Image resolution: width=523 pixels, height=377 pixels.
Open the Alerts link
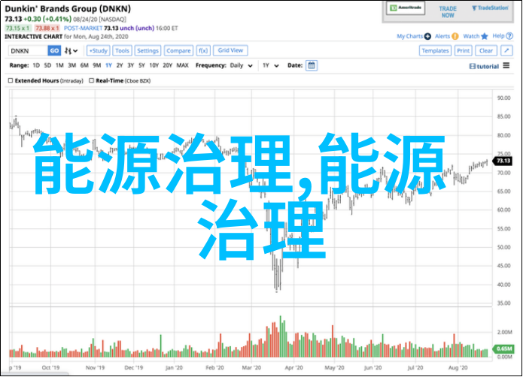442,36
